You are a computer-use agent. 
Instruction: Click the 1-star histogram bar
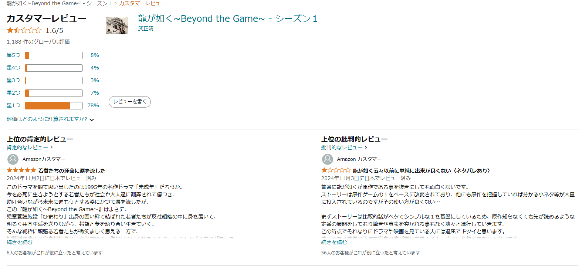tap(54, 106)
